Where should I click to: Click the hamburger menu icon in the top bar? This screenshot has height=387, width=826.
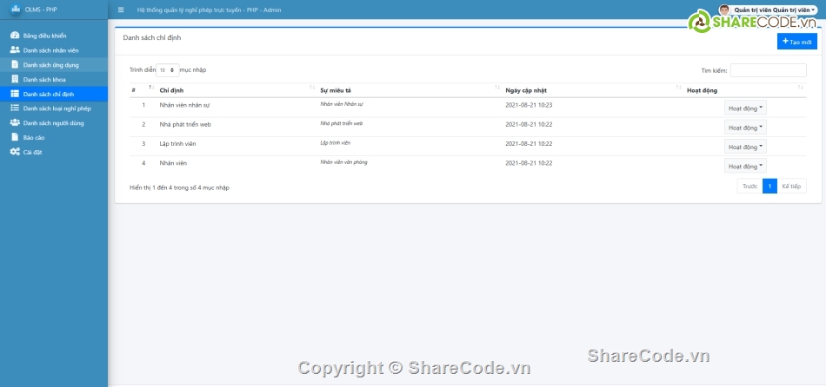[x=121, y=10]
